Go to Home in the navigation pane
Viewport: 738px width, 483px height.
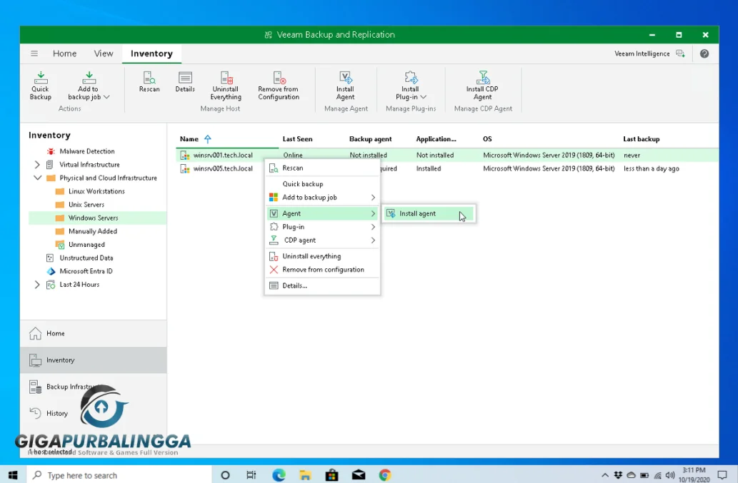coord(93,334)
